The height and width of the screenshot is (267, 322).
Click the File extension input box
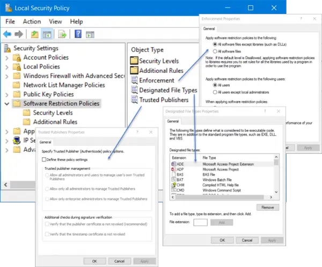200,222
